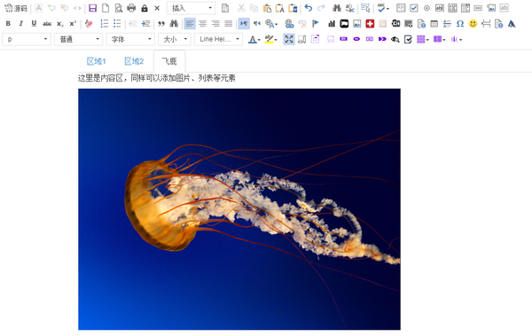This screenshot has height=336, width=532.
Task: Toggle Bold formatting
Action: [x=8, y=24]
